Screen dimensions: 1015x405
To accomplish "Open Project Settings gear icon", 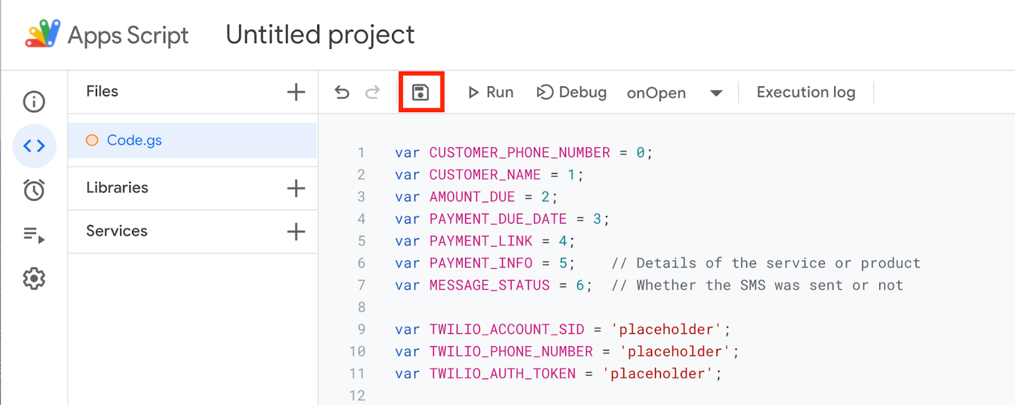I will pos(34,279).
